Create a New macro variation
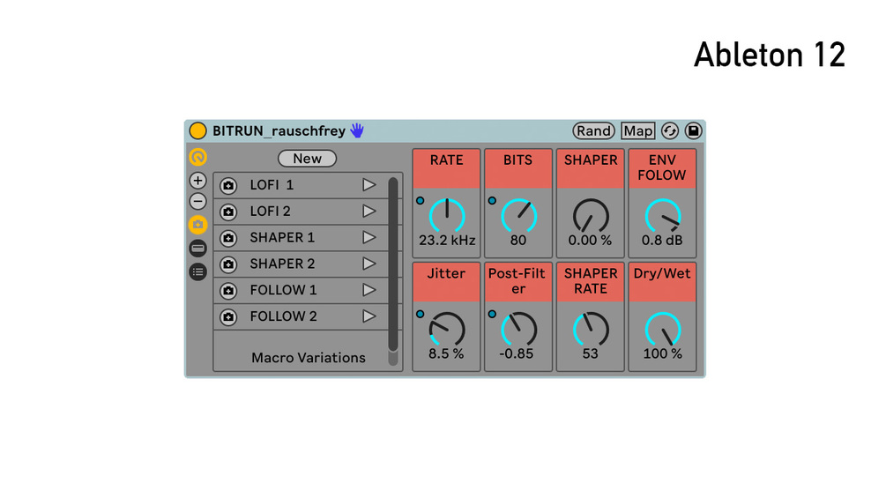 (x=308, y=159)
